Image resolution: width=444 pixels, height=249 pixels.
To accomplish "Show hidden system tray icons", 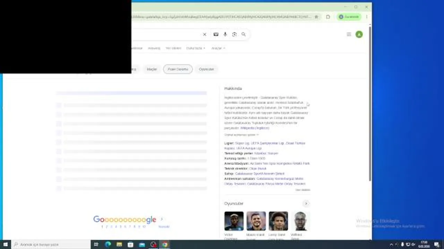I will tap(392, 245).
